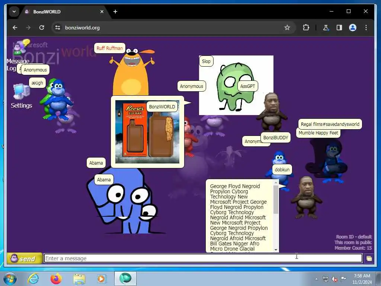Image resolution: width=381 pixels, height=286 pixels.
Task: Show hidden tray icons arrow
Action: click(316, 279)
